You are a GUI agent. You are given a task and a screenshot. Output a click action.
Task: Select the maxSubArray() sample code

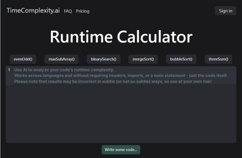(62, 59)
